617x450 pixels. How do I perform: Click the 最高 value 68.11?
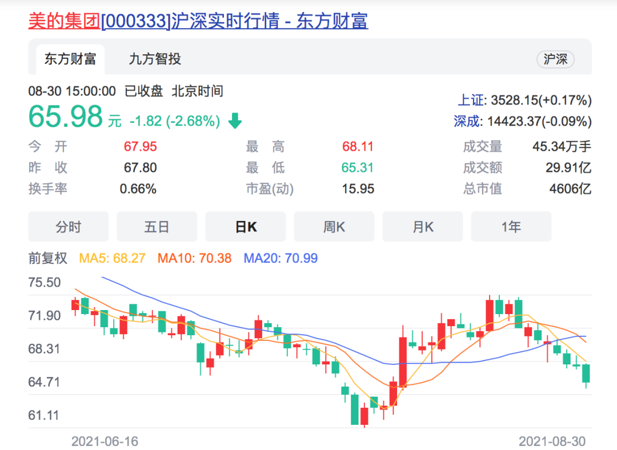[357, 146]
